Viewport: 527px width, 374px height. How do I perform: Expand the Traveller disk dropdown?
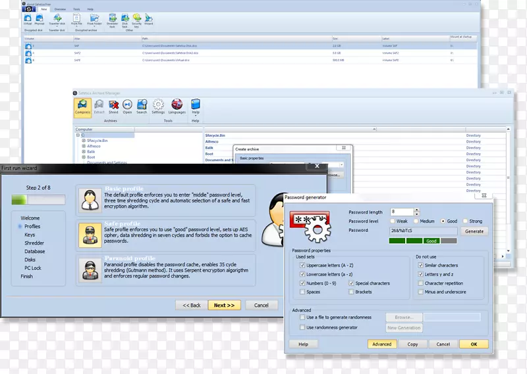point(57,24)
